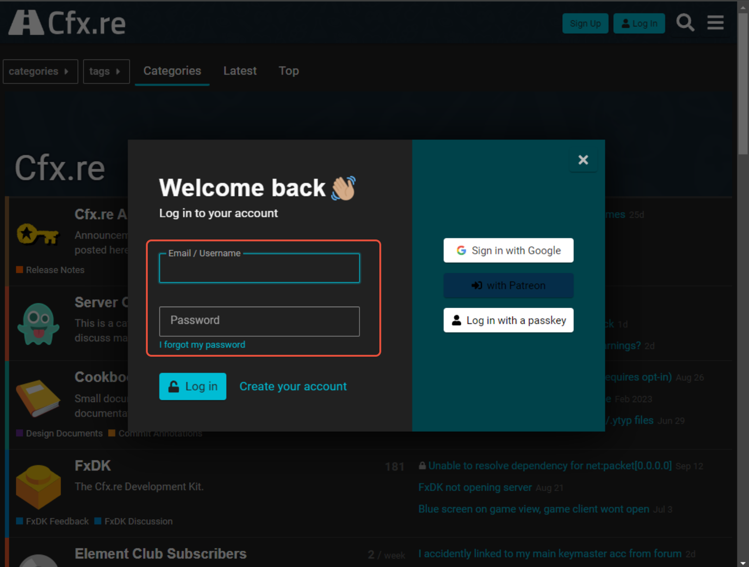This screenshot has width=749, height=567.
Task: Choose Sign in with Google
Action: 509,251
